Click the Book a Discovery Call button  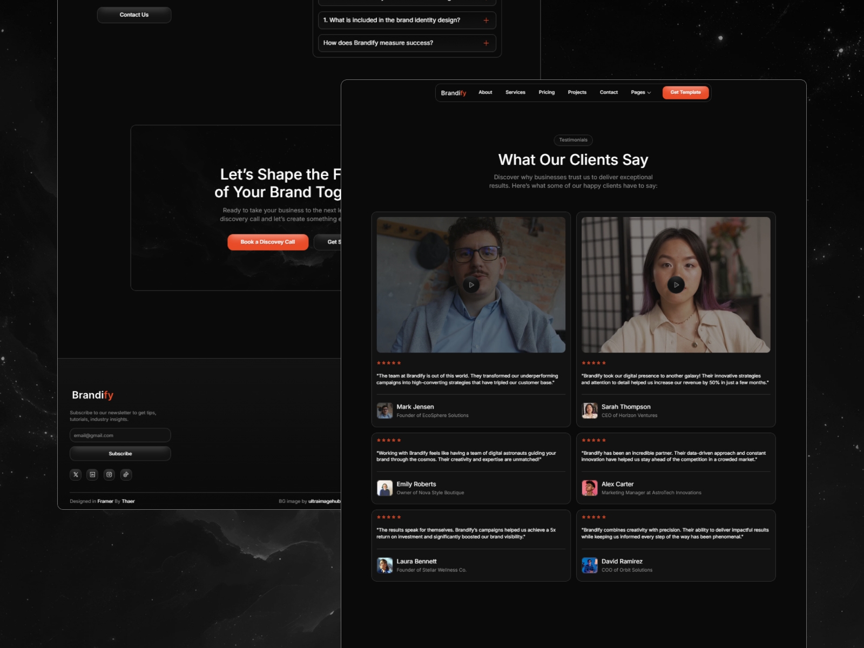267,242
